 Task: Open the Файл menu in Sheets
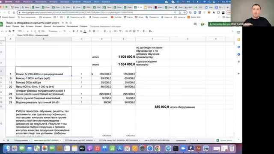pos(8,26)
